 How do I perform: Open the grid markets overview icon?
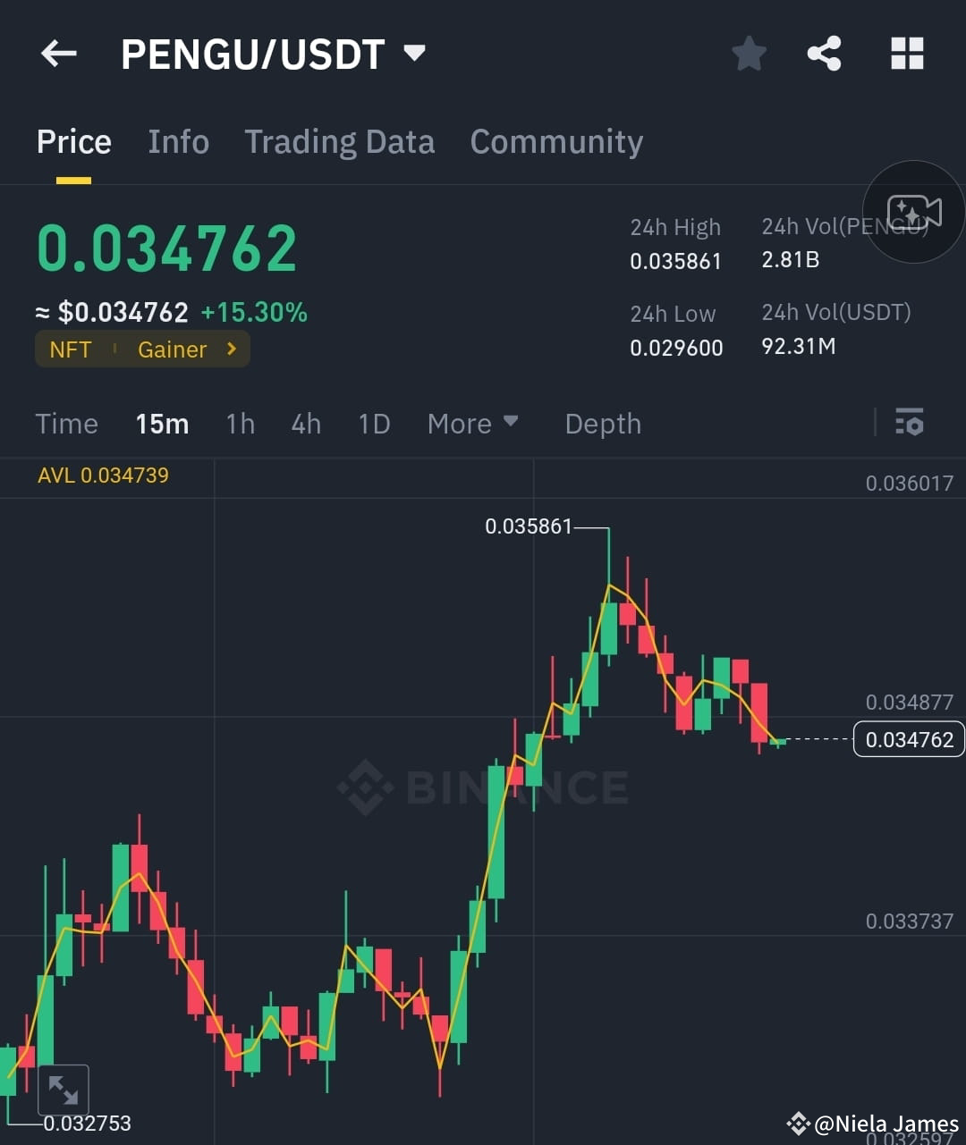click(x=907, y=54)
